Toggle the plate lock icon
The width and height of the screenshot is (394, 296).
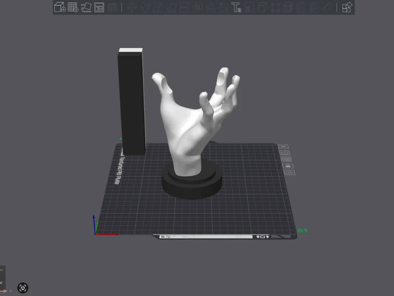tap(288, 166)
